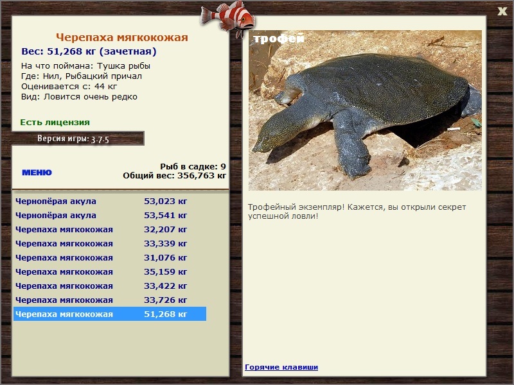Click the Черепаха мягкокожая title heading
Viewport: 514px width, 385px height.
coord(122,37)
